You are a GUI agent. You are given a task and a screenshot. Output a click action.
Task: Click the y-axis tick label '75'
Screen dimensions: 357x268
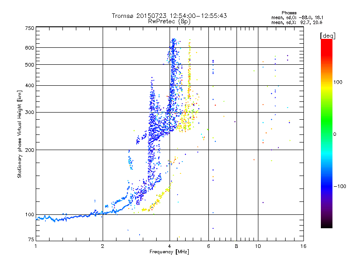click(31, 239)
